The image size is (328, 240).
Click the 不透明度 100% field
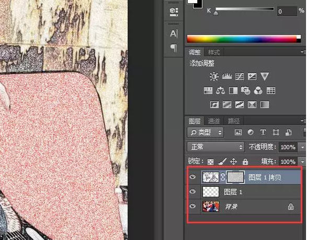(x=288, y=147)
